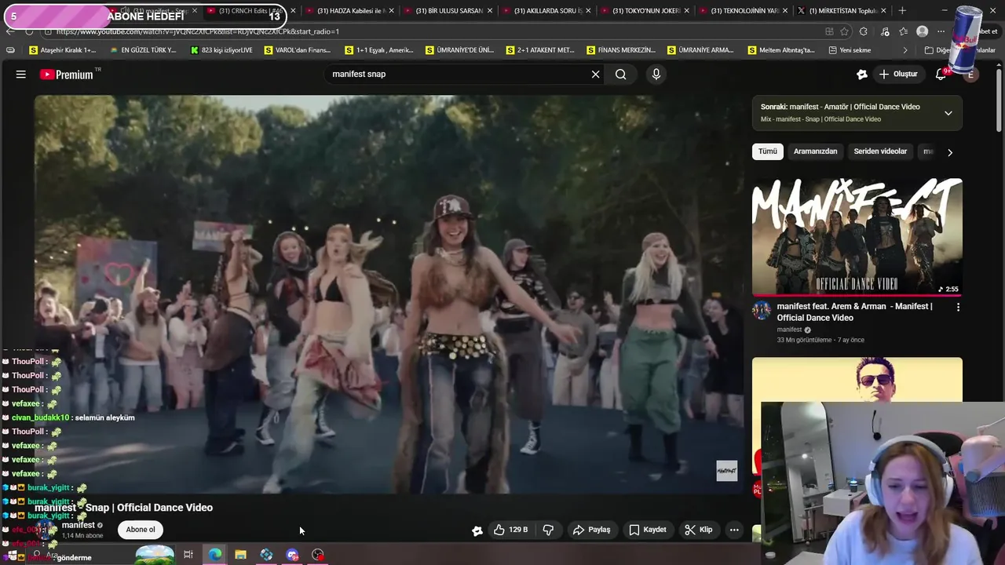The image size is (1005, 565).
Task: Open Meltem Altıntaş'ta bookmark
Action: click(781, 50)
